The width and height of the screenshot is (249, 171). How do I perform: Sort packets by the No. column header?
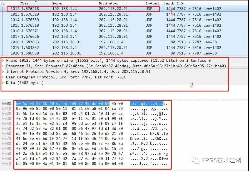[10, 3]
